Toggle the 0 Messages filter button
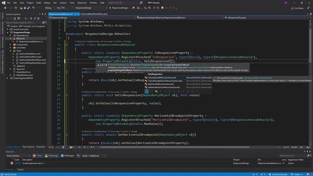 click(67, 155)
